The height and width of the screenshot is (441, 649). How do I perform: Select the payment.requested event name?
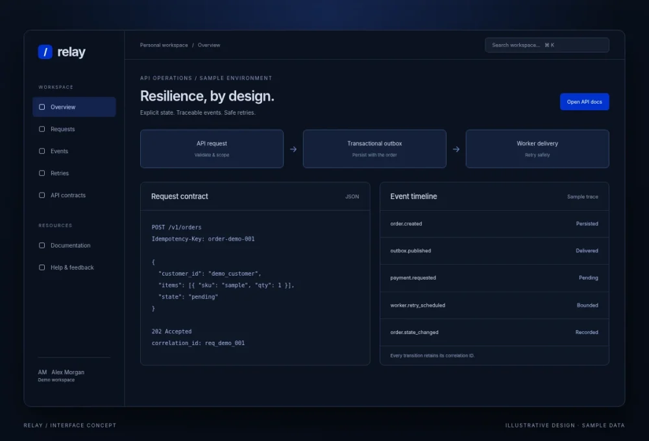pyautogui.click(x=413, y=278)
